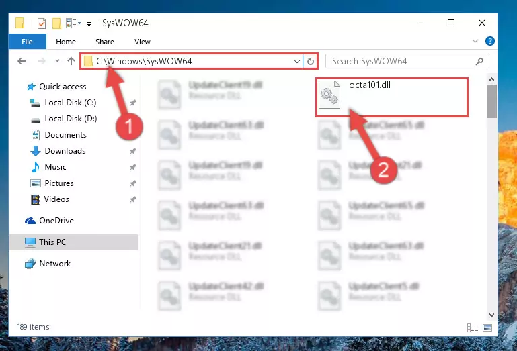Click the folder icon in the title bar

pos(19,23)
